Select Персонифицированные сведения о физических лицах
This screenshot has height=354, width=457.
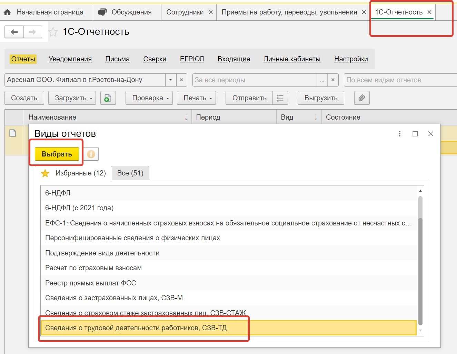(229, 238)
